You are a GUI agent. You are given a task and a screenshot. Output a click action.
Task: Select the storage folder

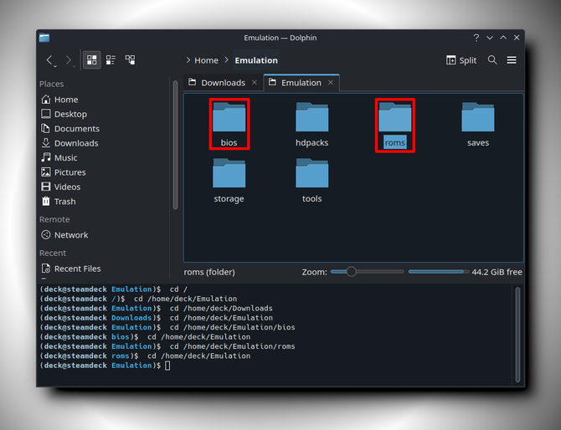pyautogui.click(x=229, y=180)
